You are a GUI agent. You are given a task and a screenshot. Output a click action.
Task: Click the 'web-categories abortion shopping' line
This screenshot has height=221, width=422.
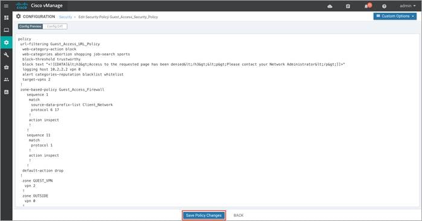pos(76,54)
